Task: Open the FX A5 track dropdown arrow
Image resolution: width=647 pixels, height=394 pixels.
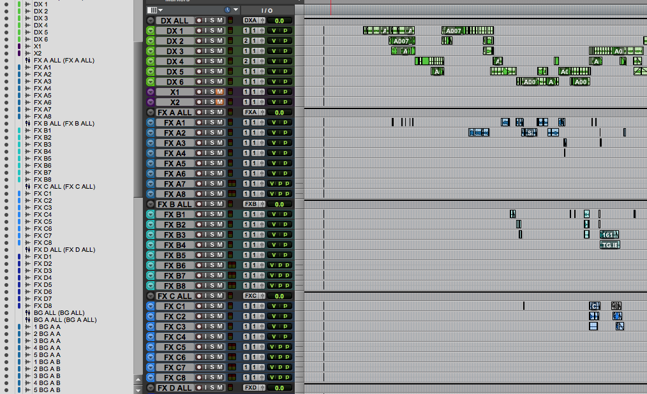Action: 151,163
